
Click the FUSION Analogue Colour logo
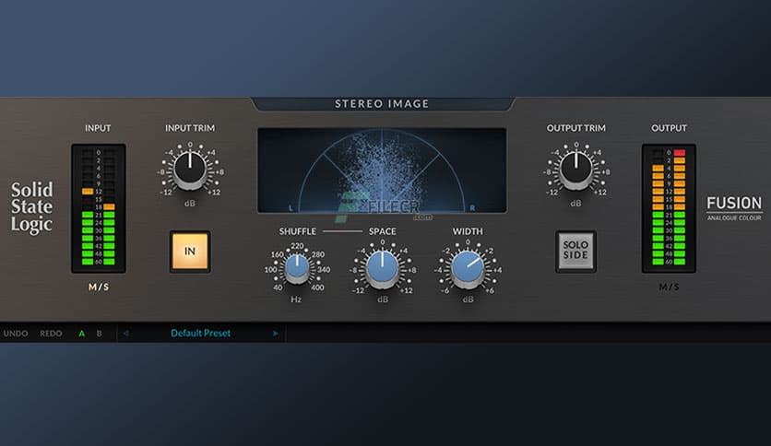point(734,208)
